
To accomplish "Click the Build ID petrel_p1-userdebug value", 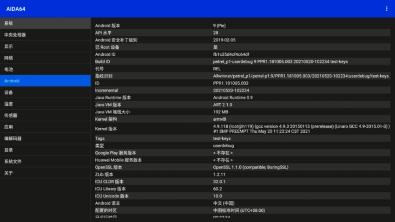I will 280,62.
